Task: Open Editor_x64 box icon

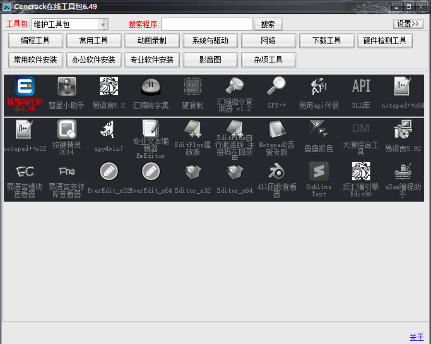Action: 234,172
